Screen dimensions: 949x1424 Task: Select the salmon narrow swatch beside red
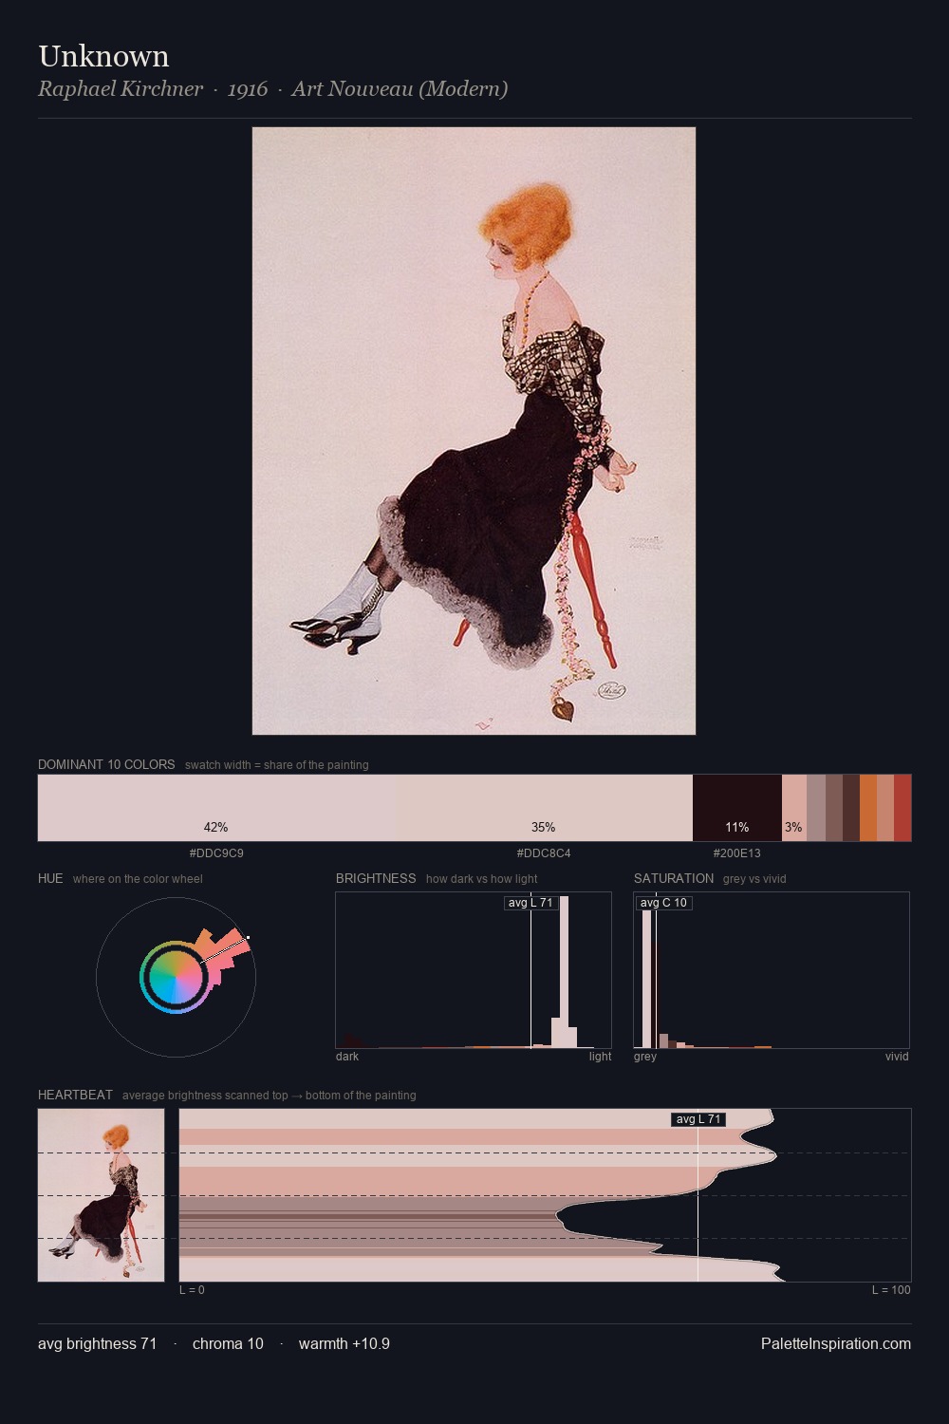pos(885,808)
